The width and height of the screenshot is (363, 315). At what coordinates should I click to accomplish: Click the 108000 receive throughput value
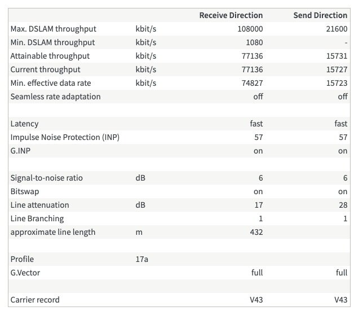pyautogui.click(x=250, y=29)
